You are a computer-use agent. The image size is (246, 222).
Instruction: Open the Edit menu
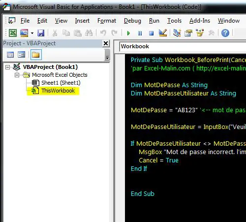42,21
